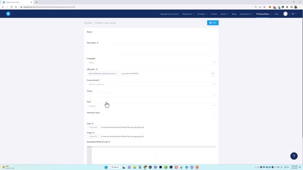
Task: Go to the Blogs menu item
Action: pyautogui.click(x=234, y=14)
